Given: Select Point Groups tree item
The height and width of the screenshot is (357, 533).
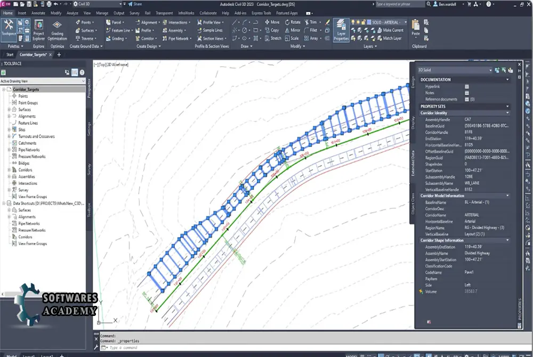Looking at the screenshot, I should [28, 103].
